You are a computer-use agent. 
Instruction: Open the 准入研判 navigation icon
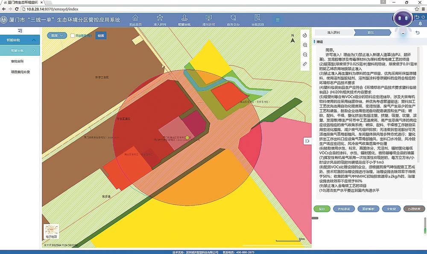click(160, 19)
